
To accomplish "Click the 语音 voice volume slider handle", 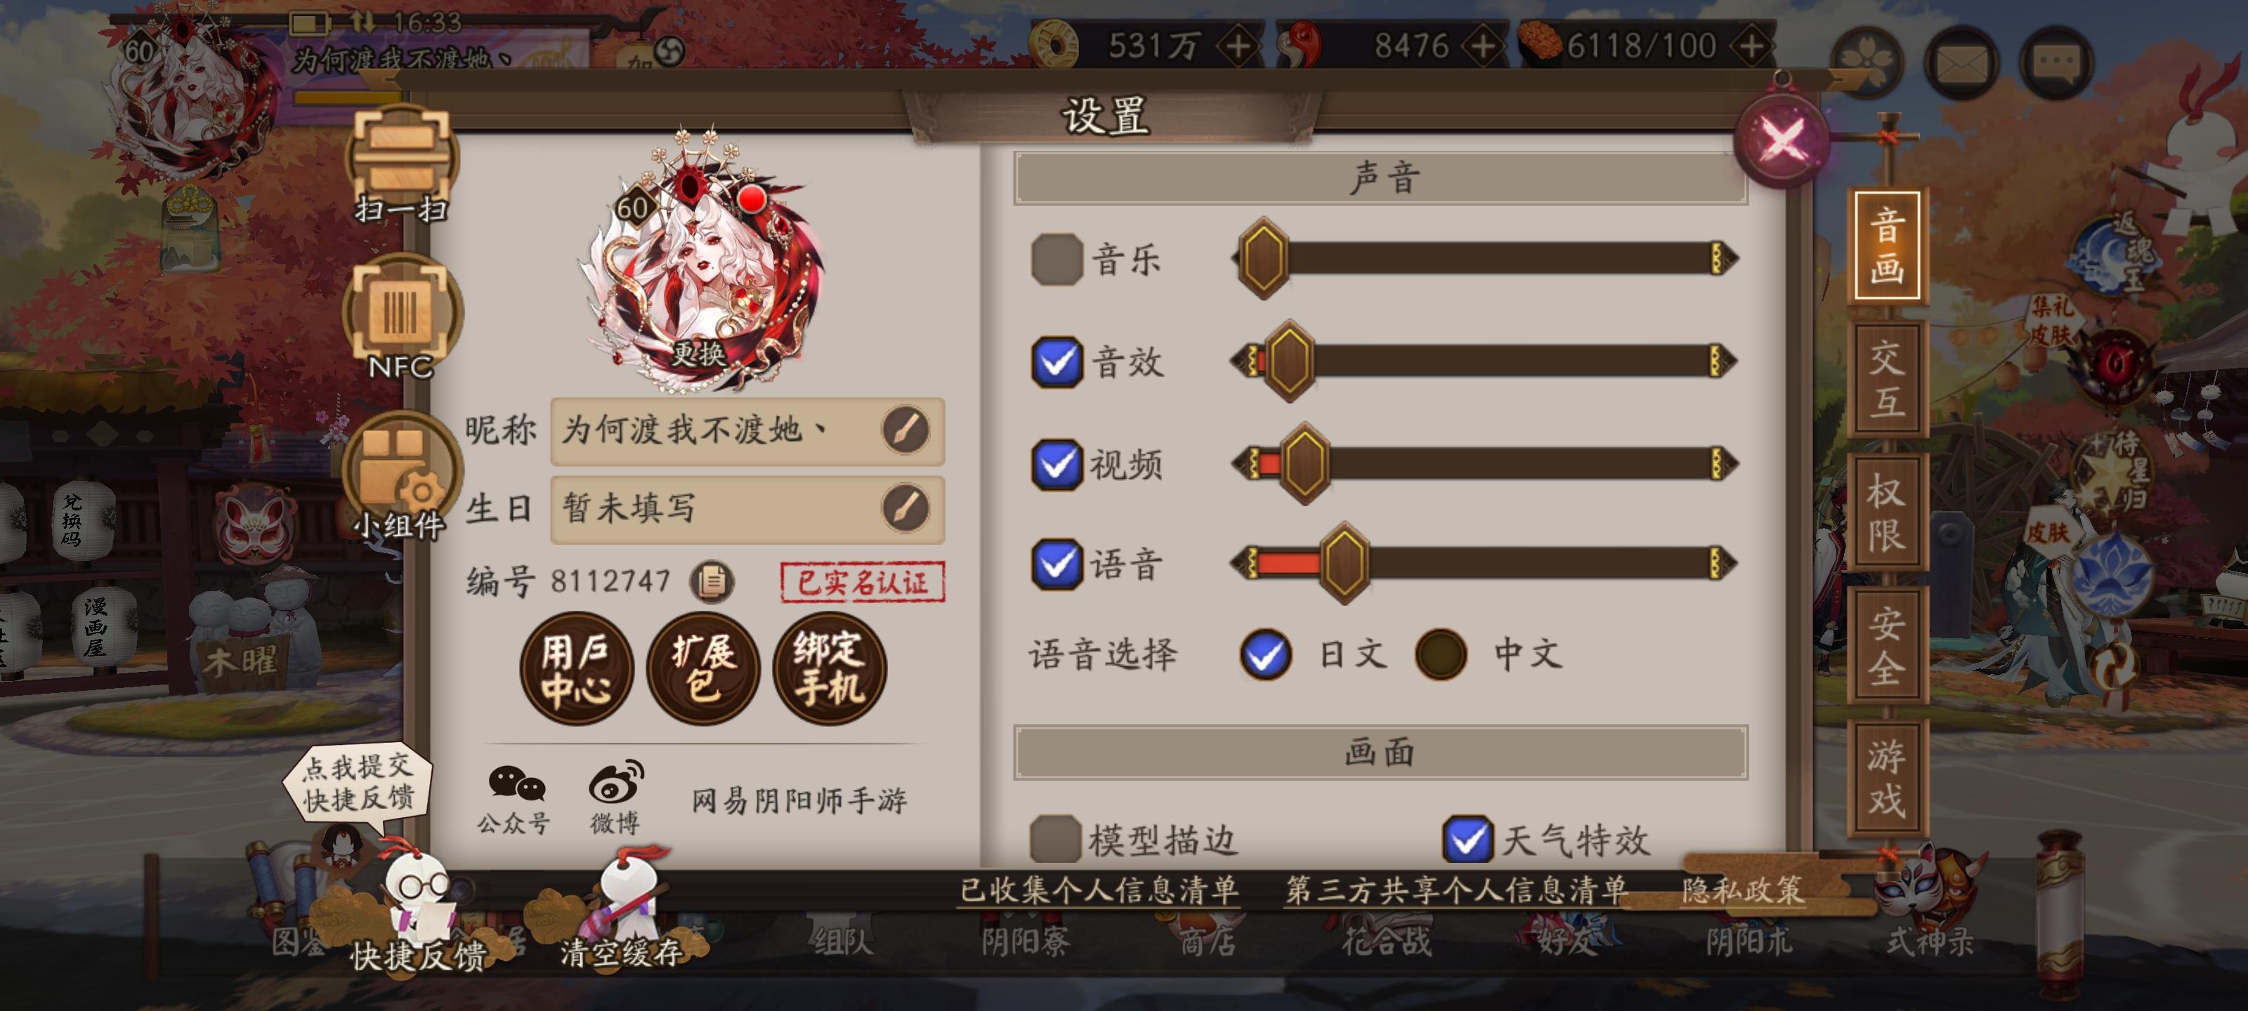I will tap(1344, 564).
